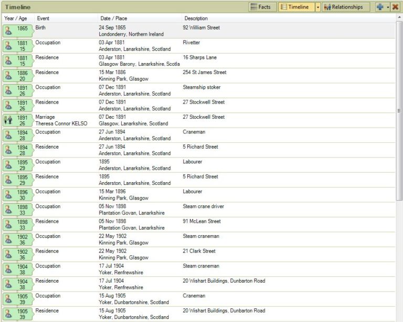Click person icon for 1881 Rivetter occupation
This screenshot has height=322, width=403.
tap(8, 46)
